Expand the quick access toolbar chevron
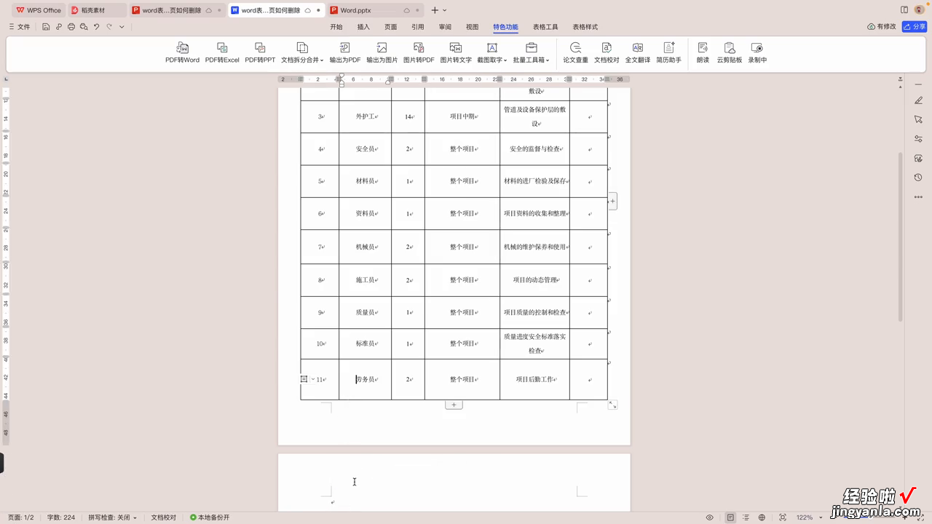This screenshot has height=524, width=932. click(122, 27)
